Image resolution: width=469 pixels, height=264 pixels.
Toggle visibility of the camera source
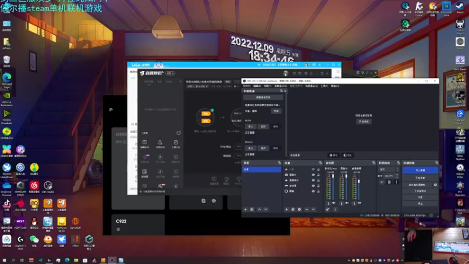click(313, 175)
